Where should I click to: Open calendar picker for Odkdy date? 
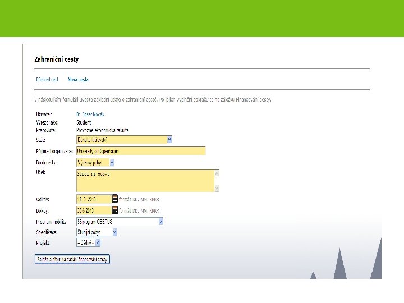click(115, 199)
